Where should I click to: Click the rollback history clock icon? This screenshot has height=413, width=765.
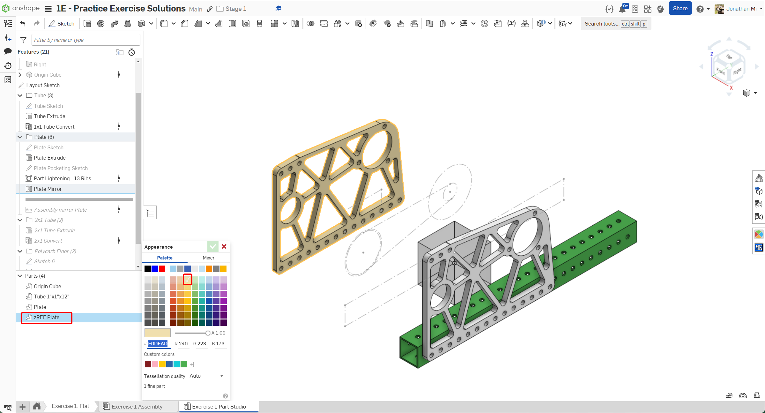[x=131, y=52]
